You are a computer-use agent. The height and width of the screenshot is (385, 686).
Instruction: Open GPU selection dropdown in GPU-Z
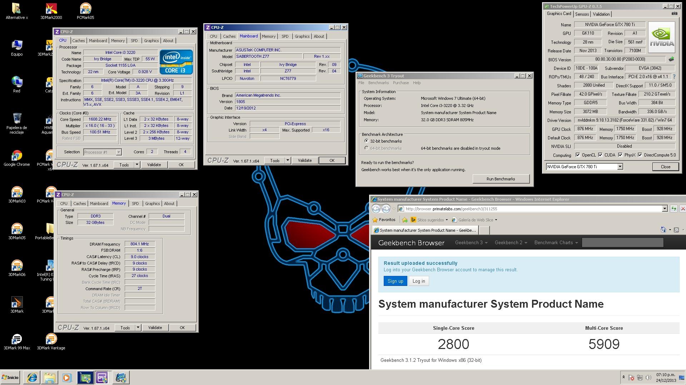[620, 166]
